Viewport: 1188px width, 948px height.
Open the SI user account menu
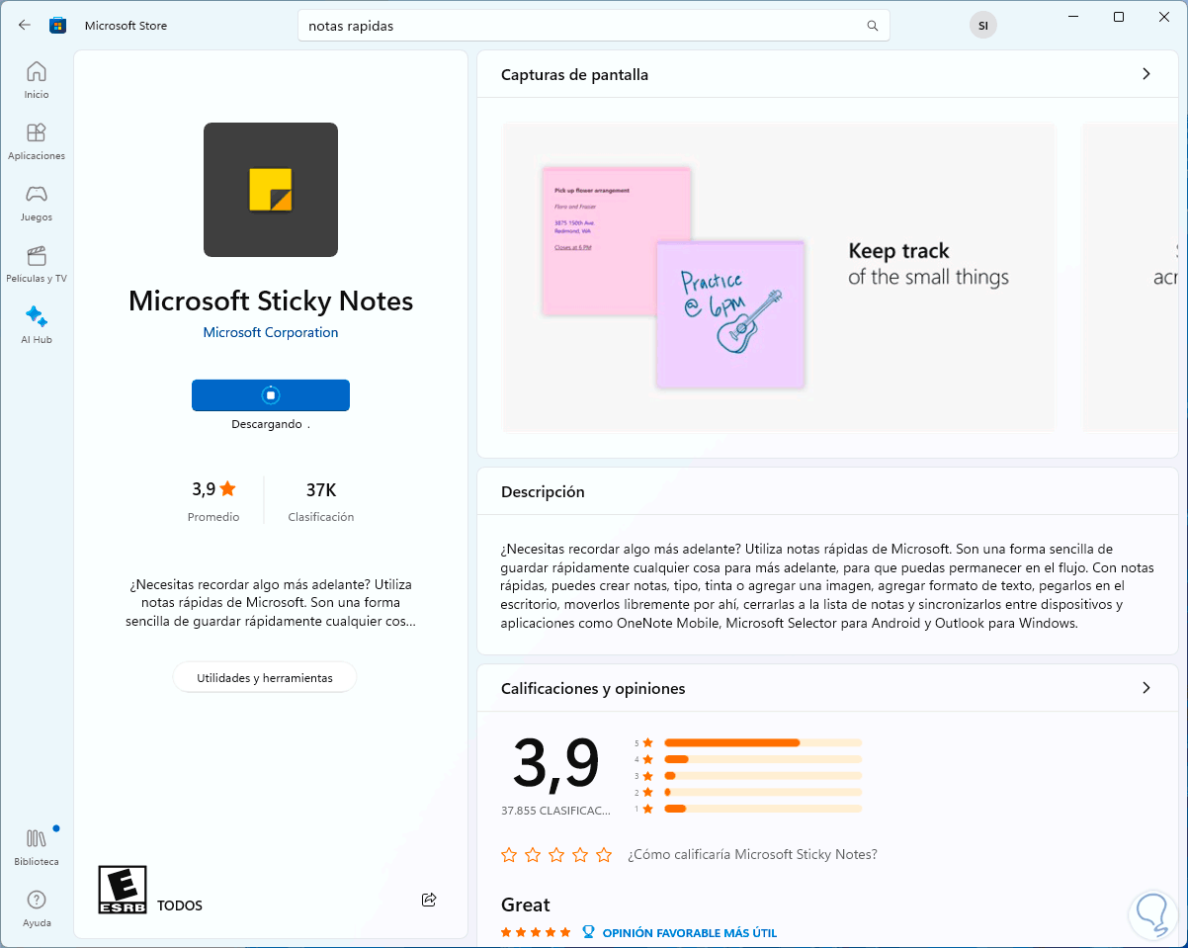coord(982,26)
